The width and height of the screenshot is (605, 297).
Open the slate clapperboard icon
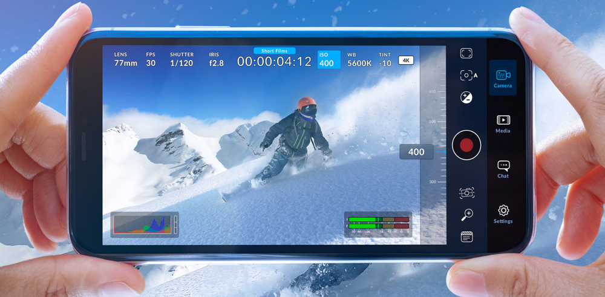pyautogui.click(x=466, y=237)
